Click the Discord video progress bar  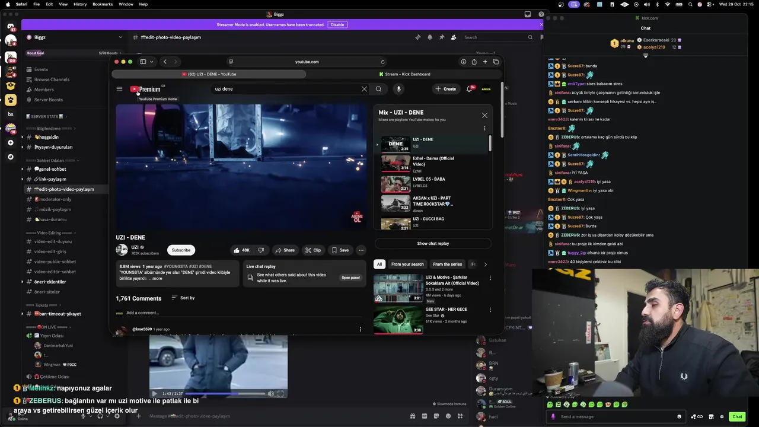click(x=225, y=394)
